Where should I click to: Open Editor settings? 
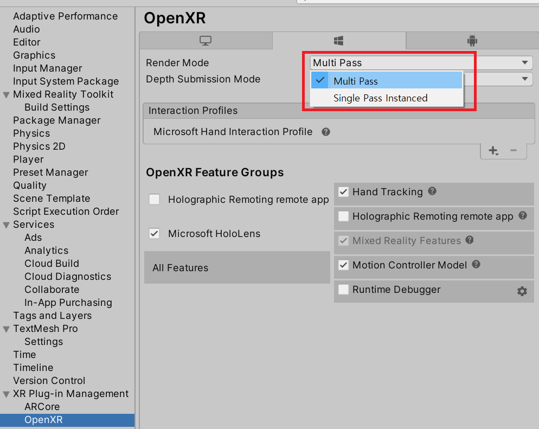pos(27,42)
